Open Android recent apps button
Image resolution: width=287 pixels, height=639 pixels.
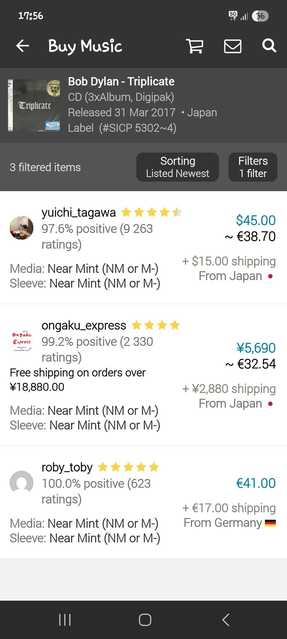65,620
